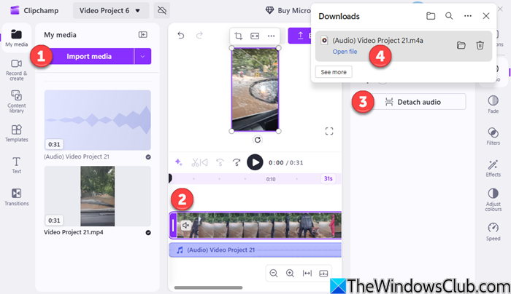The width and height of the screenshot is (511, 294).
Task: Open the Transitions sidebar tab
Action: (16, 197)
